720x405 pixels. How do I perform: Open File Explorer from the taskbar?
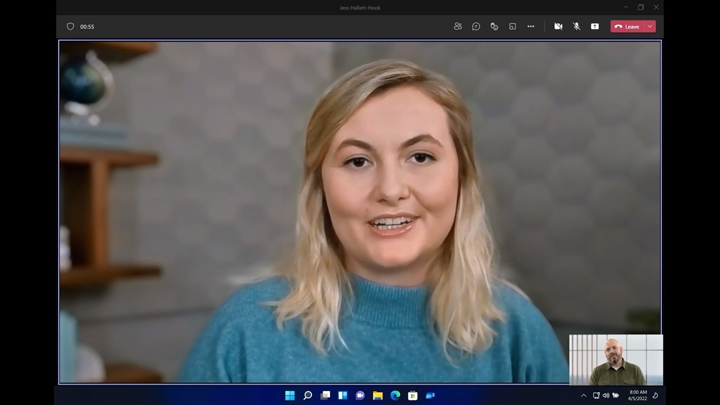pos(377,395)
